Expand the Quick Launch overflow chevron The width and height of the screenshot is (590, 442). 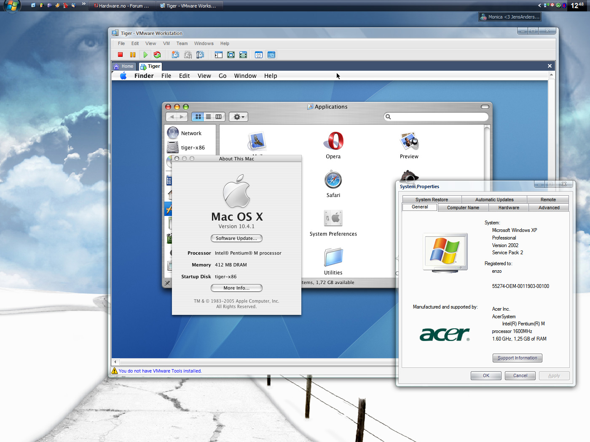(x=84, y=4)
